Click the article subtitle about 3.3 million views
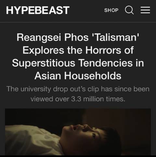 tap(78, 94)
